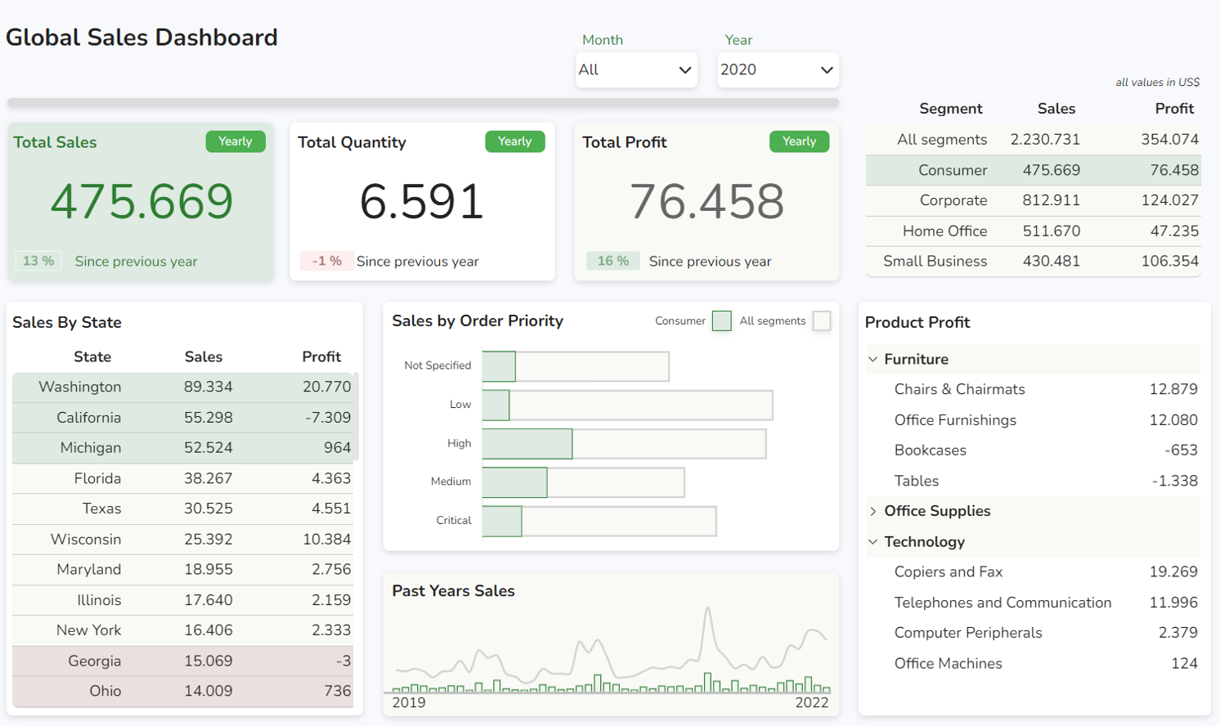This screenshot has width=1220, height=726.
Task: Select the Total Profit card value 76.458
Action: point(706,202)
